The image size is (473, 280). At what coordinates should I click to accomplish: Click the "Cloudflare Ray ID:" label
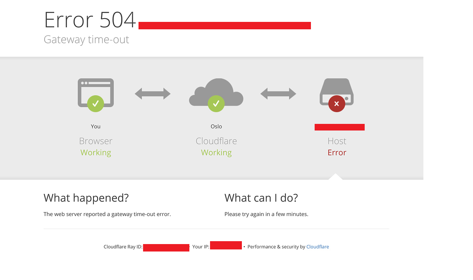click(x=123, y=247)
